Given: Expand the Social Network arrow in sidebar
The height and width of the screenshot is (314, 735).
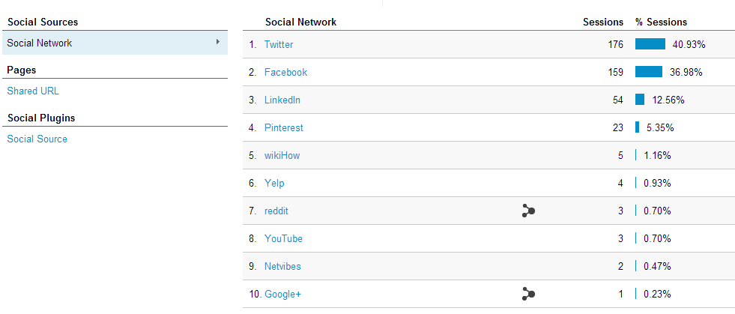Looking at the screenshot, I should 218,42.
